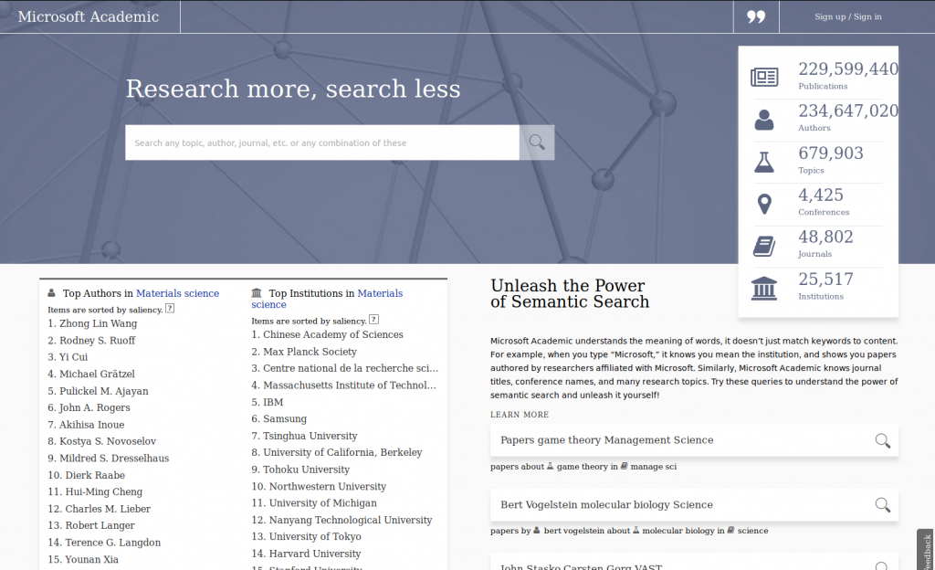Click the LEARN MORE link
Viewport: 935px width, 570px height.
[520, 415]
